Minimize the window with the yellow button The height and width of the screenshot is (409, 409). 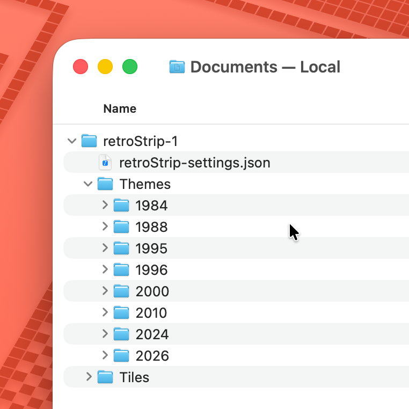105,67
